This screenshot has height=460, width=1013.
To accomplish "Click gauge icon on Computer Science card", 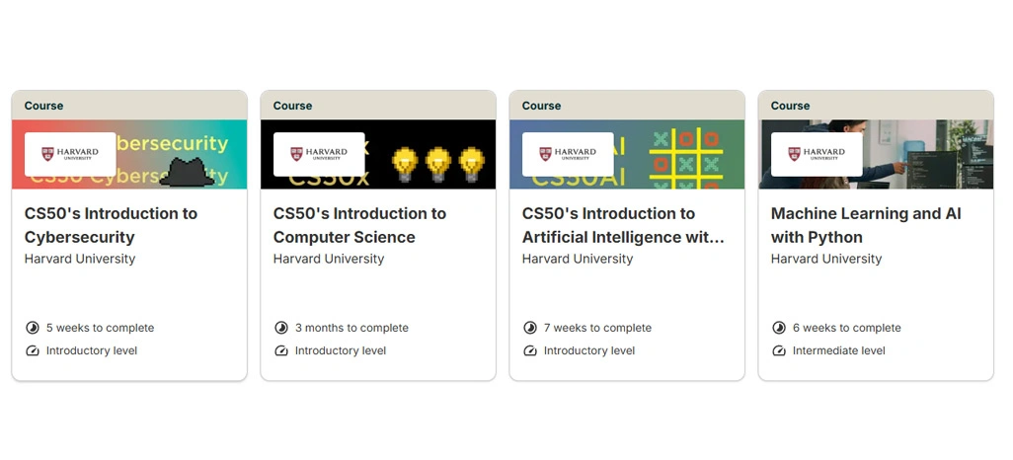I will [280, 350].
